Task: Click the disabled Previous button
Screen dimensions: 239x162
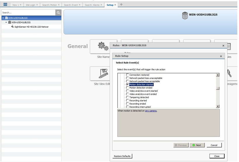Action: click(181, 145)
